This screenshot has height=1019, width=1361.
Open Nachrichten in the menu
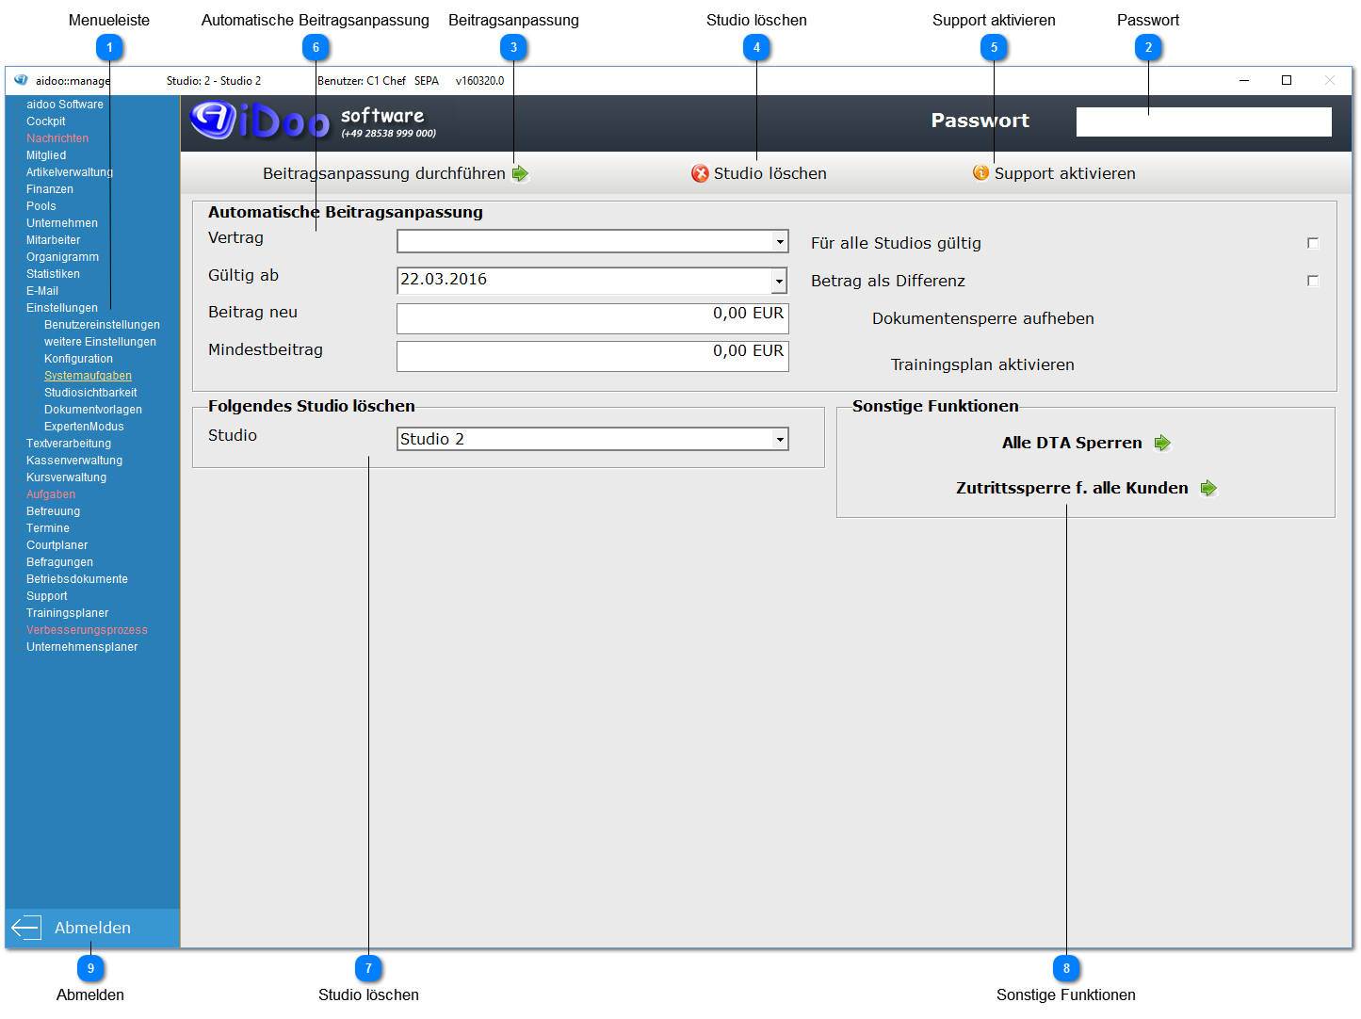[57, 138]
